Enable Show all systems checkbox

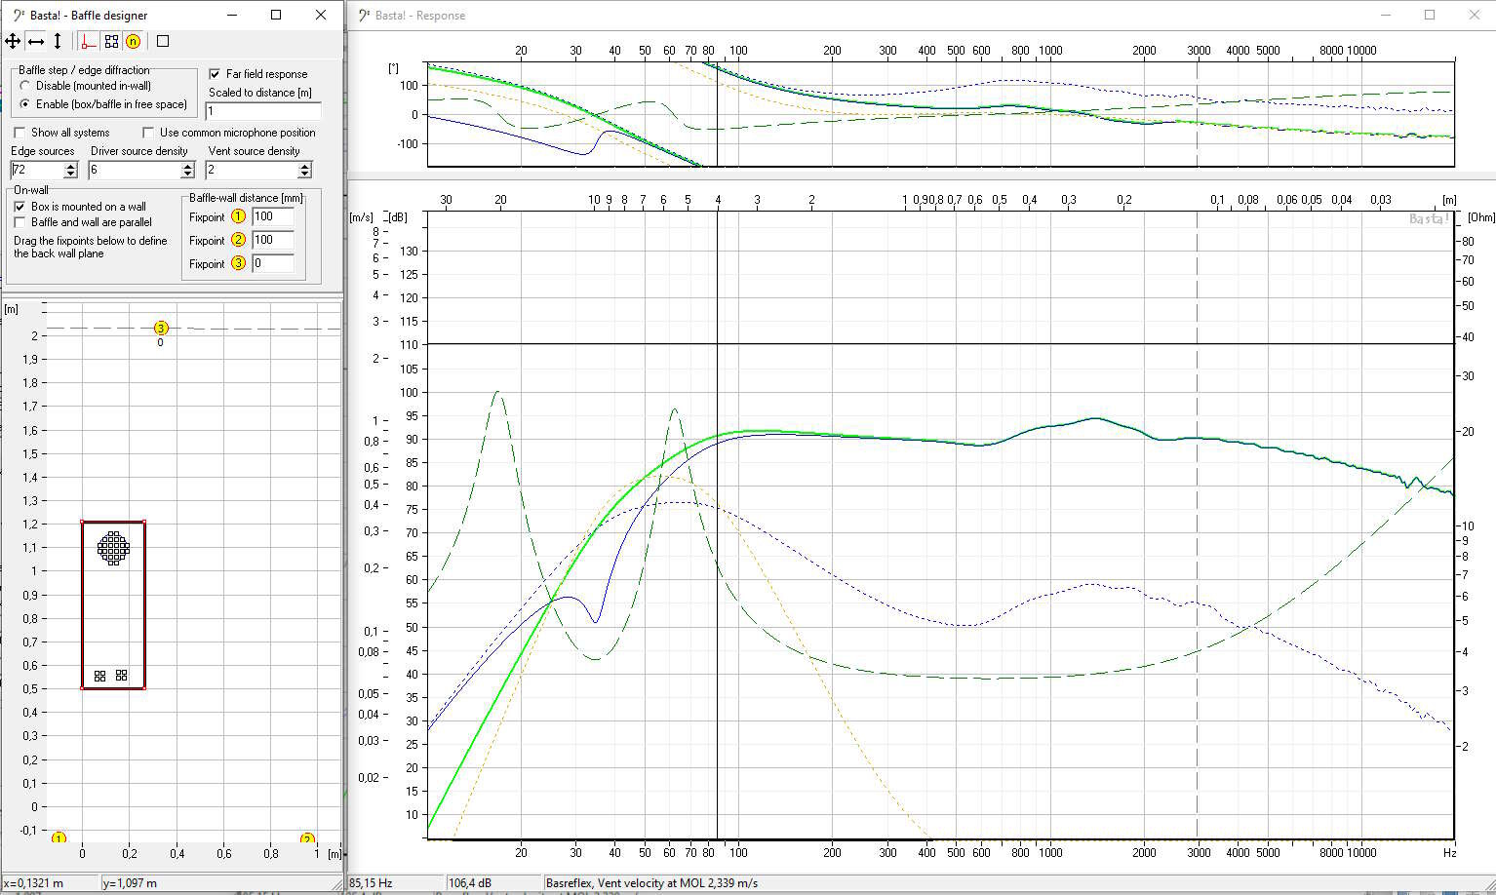click(x=20, y=133)
